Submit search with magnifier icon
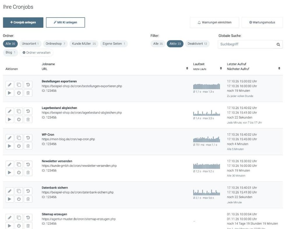 (278, 44)
